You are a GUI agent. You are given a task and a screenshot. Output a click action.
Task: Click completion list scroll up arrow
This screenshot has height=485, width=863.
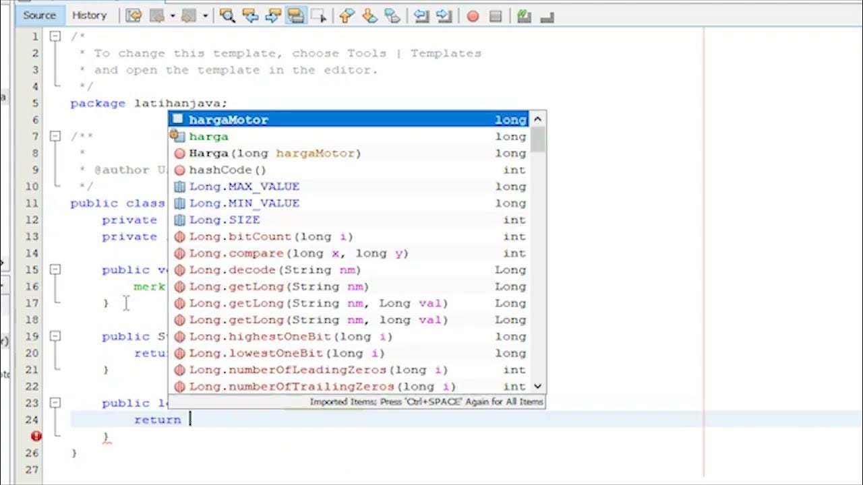pyautogui.click(x=537, y=119)
